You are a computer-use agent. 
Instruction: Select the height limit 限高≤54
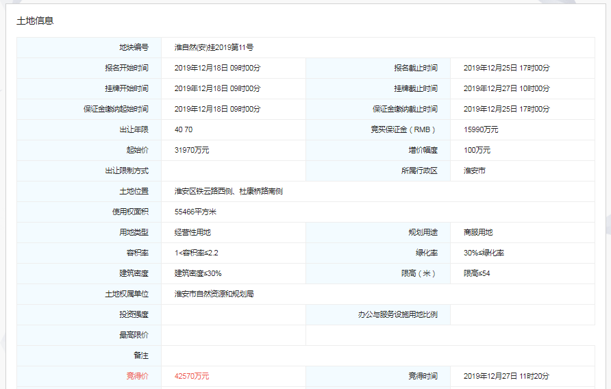point(477,273)
